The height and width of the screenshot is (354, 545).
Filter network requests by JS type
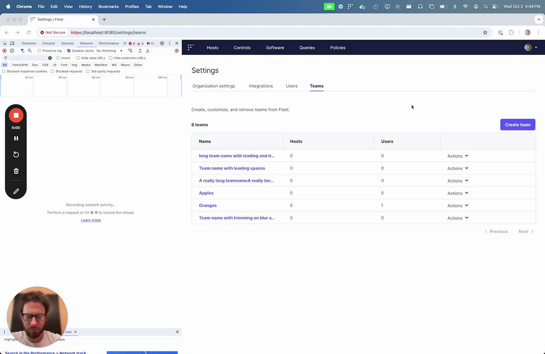point(54,65)
